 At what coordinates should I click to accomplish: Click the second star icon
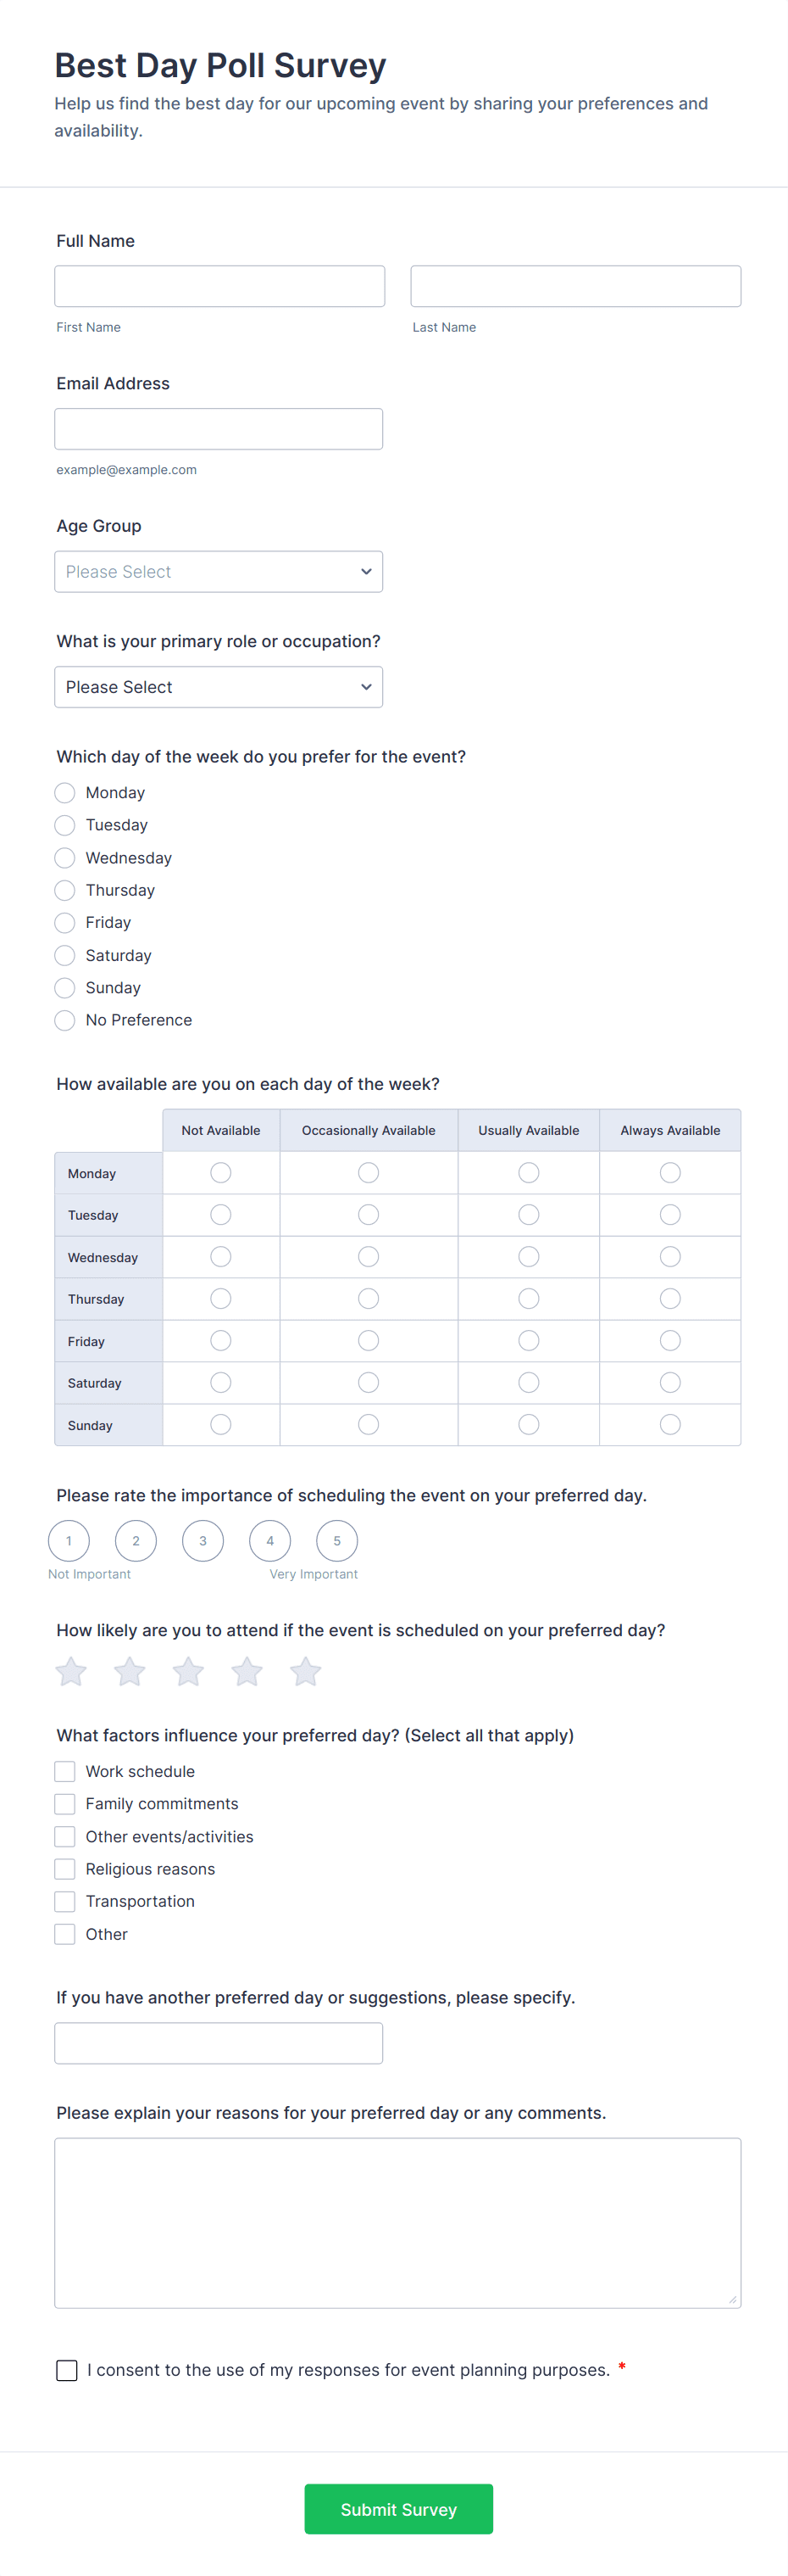tap(130, 1672)
